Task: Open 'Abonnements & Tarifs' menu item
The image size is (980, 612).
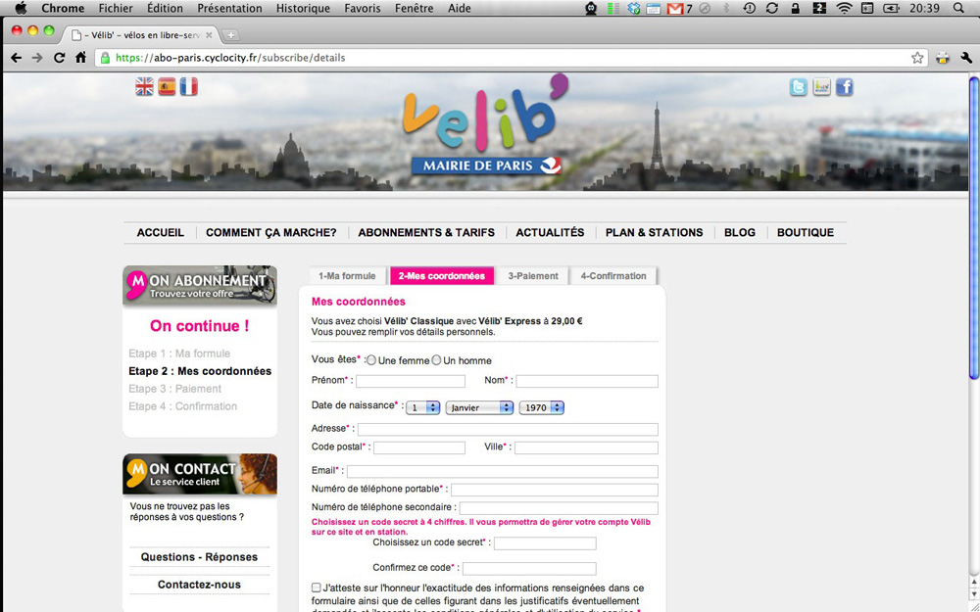Action: [x=426, y=233]
